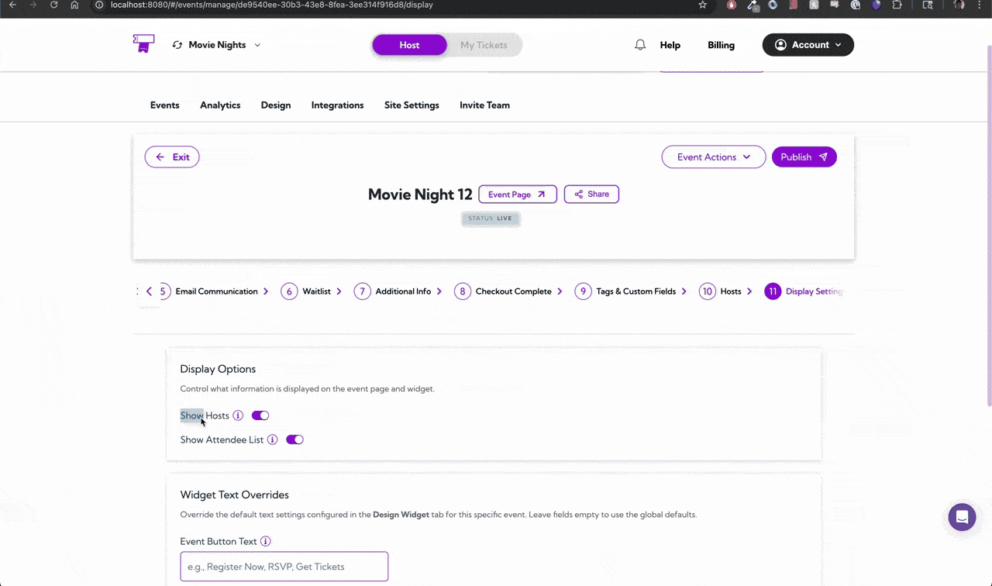Click the ticket logo in the header
The height and width of the screenshot is (586, 992).
143,44
